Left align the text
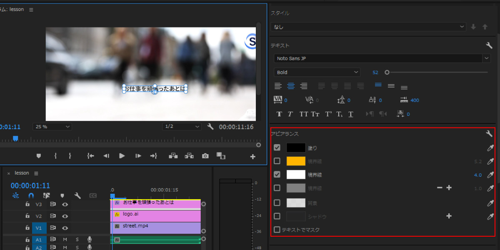This screenshot has width=500, height=250. [278, 86]
